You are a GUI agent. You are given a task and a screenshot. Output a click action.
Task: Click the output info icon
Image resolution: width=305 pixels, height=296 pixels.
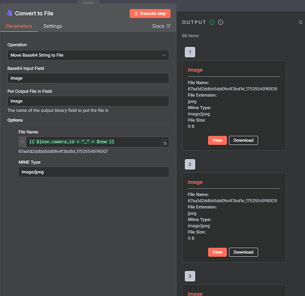click(220, 22)
